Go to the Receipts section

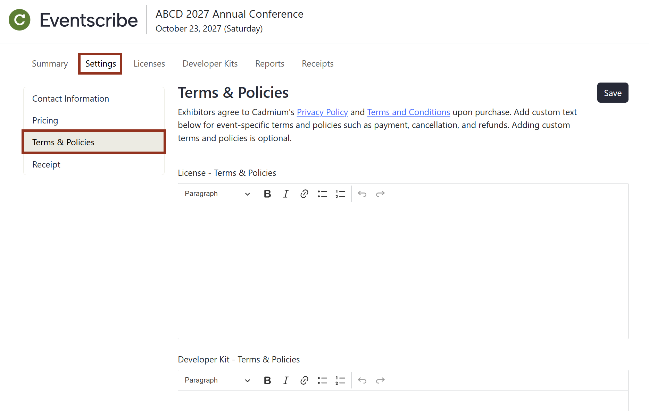tap(317, 63)
